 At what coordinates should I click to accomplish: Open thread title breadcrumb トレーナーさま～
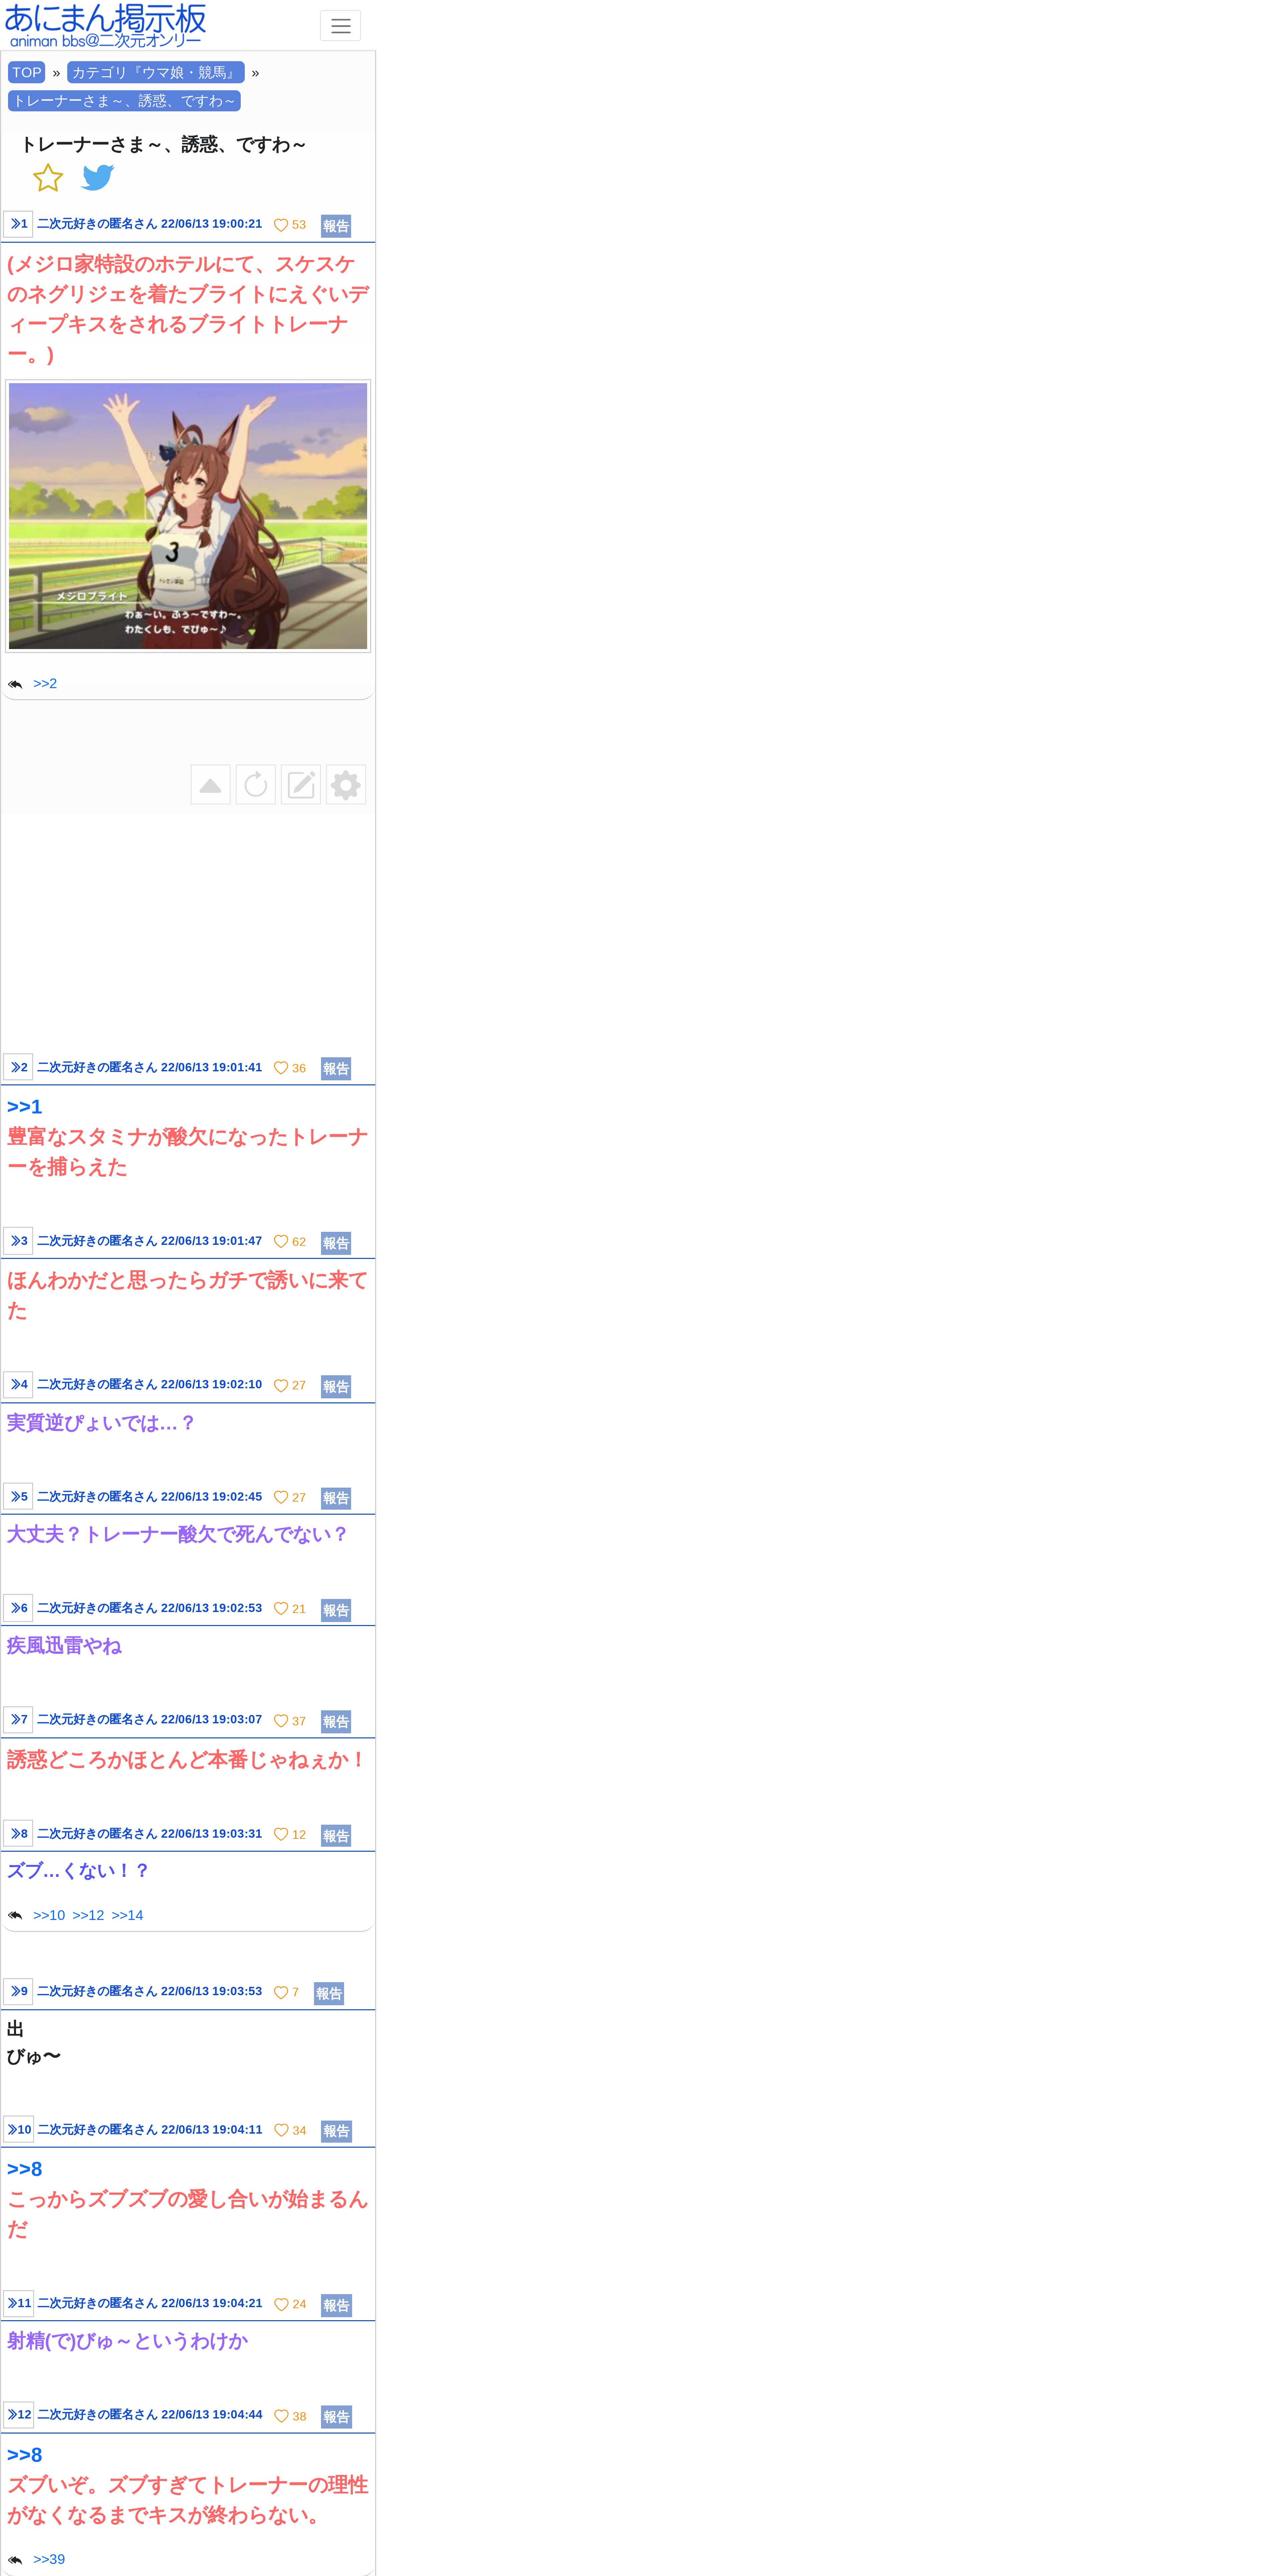point(124,101)
